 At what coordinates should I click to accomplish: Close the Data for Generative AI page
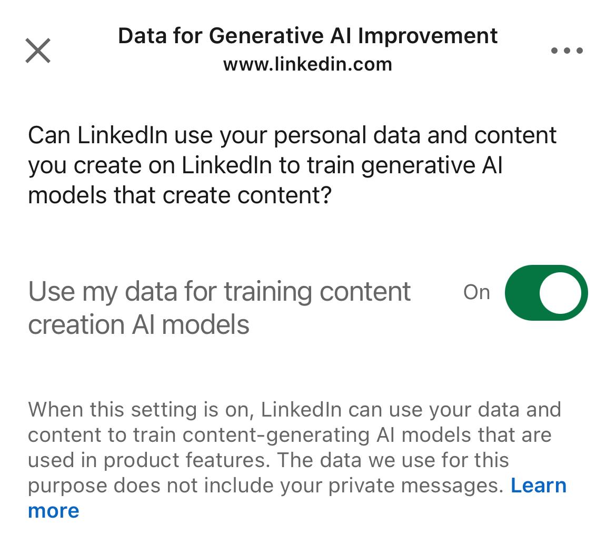(38, 51)
